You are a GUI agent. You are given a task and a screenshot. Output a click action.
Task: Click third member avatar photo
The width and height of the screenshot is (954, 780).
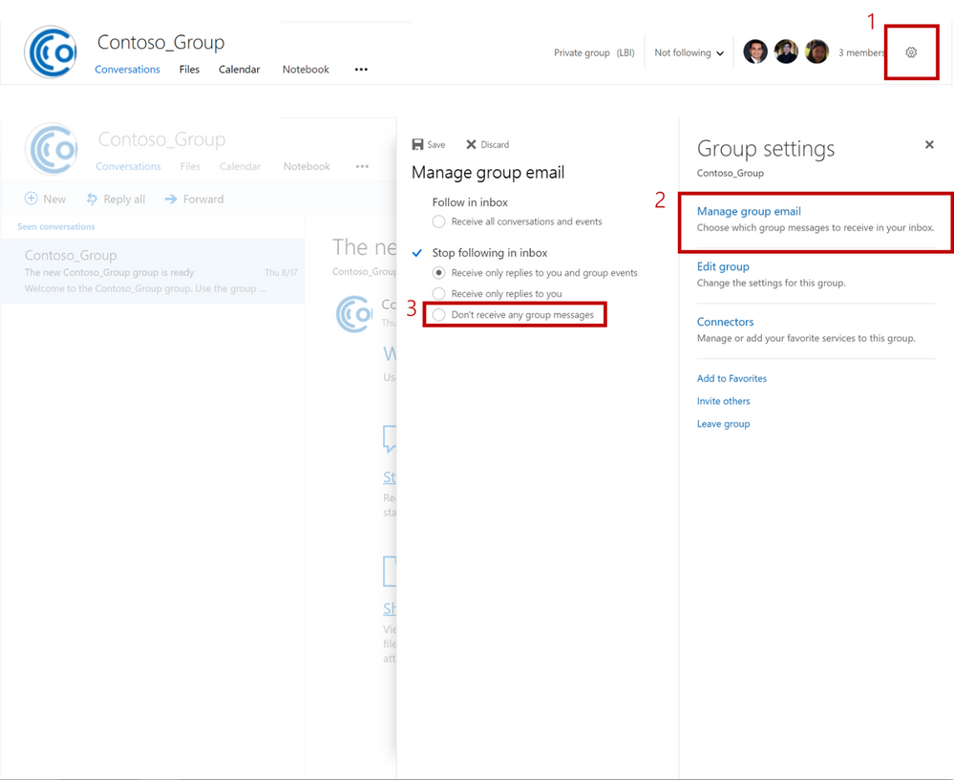(816, 52)
